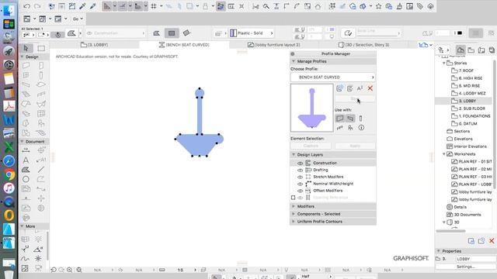This screenshot has height=279, width=497.
Task: Select the Inject Parameters syringe tool
Action: tap(93, 6)
